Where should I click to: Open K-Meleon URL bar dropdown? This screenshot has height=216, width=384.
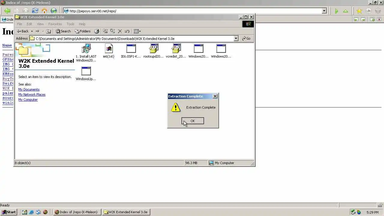pos(324,11)
